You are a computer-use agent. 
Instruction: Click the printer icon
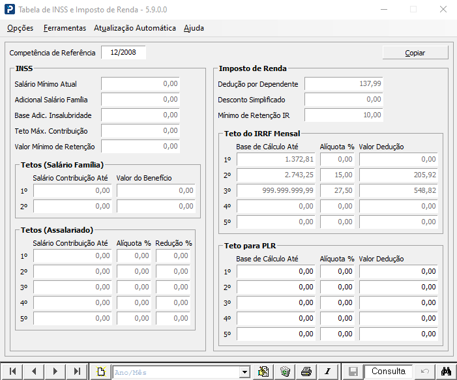pos(306,372)
